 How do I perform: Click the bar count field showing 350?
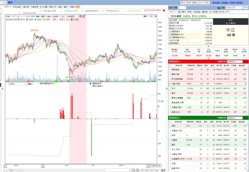click(151, 16)
